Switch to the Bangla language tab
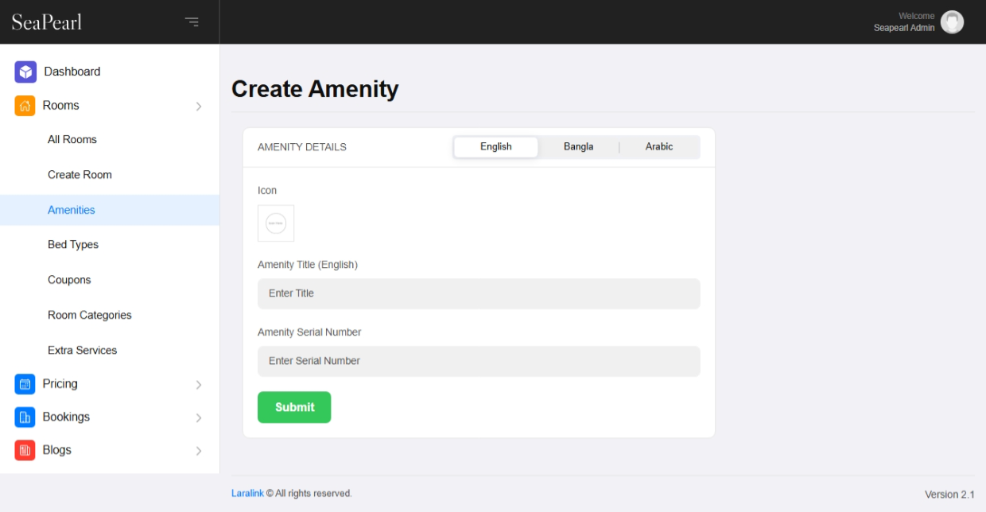Viewport: 986px width, 512px height. pos(578,147)
